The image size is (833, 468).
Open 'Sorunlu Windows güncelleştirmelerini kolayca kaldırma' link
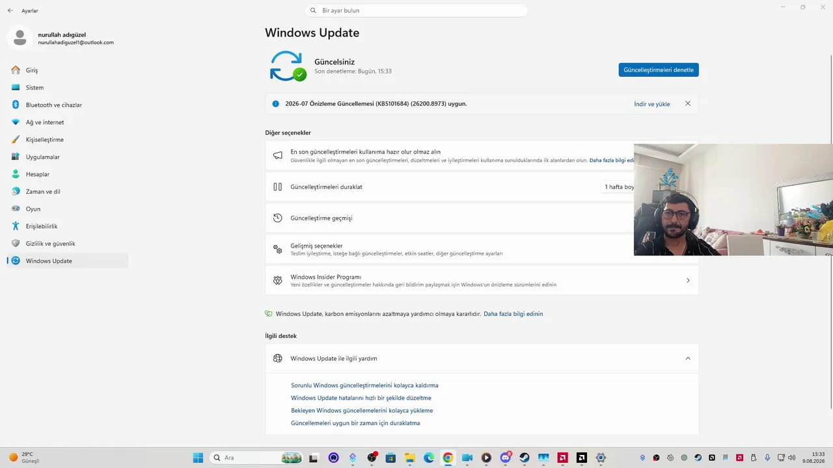pyautogui.click(x=364, y=385)
